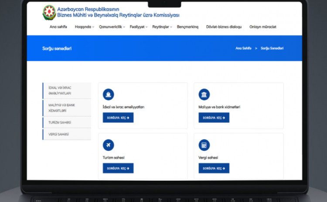The height and width of the screenshot is (202, 327).
Task: Open the Onlayn müraciət menu item
Action: click(262, 27)
